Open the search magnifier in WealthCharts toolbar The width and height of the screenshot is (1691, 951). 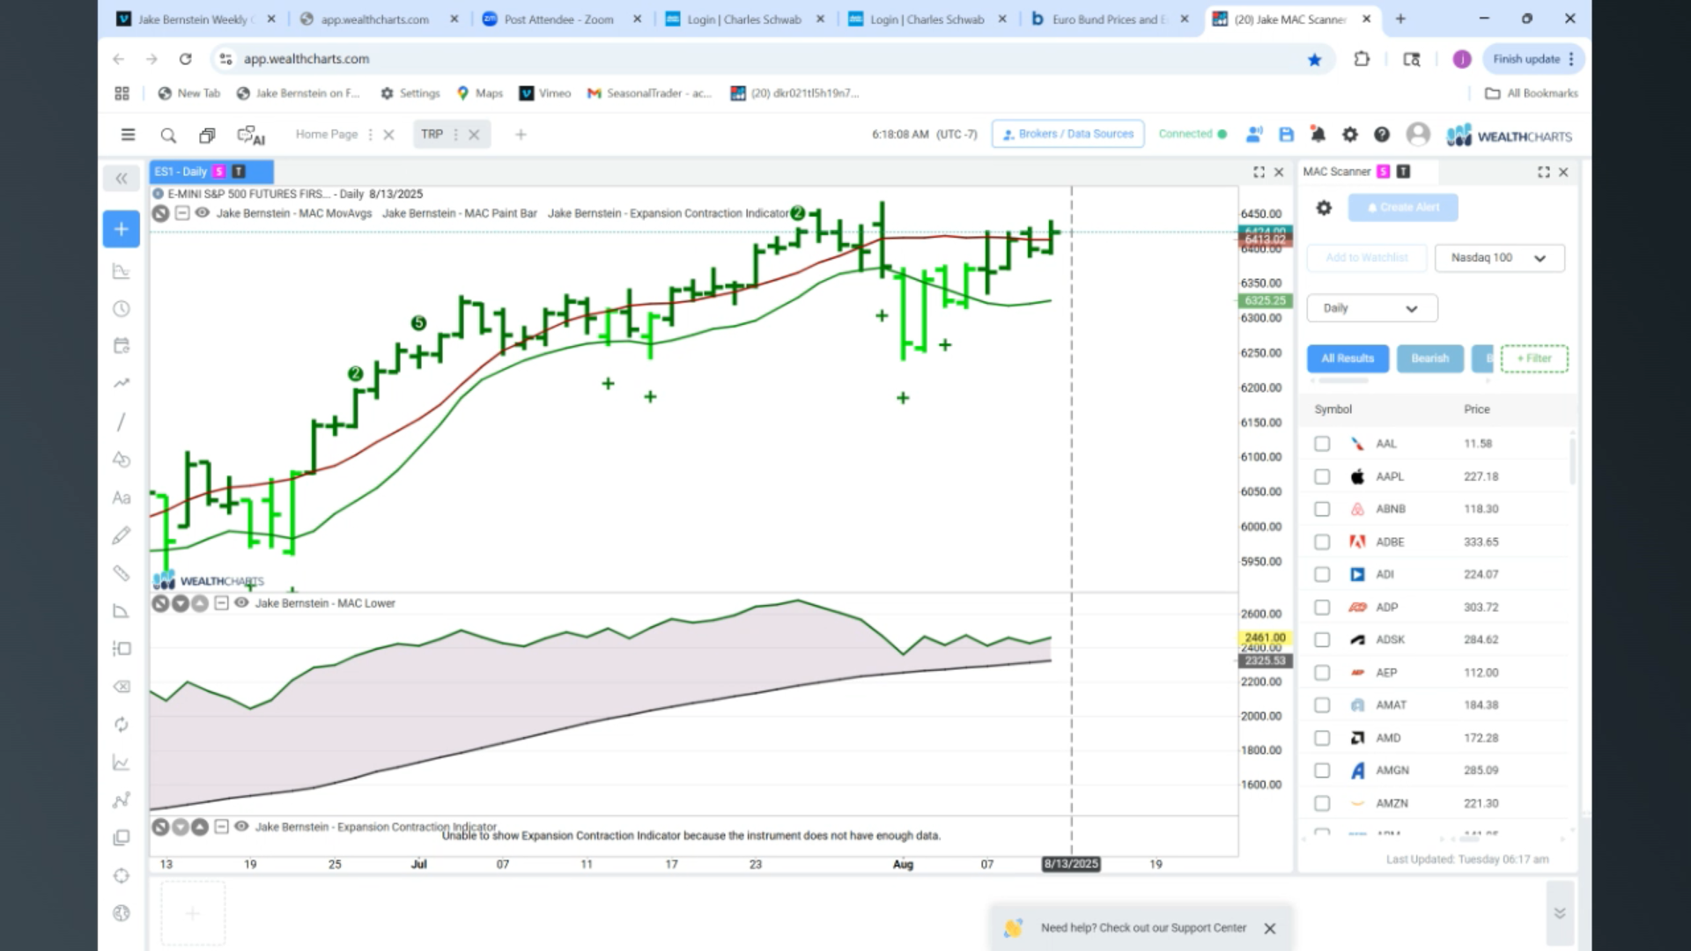(168, 135)
